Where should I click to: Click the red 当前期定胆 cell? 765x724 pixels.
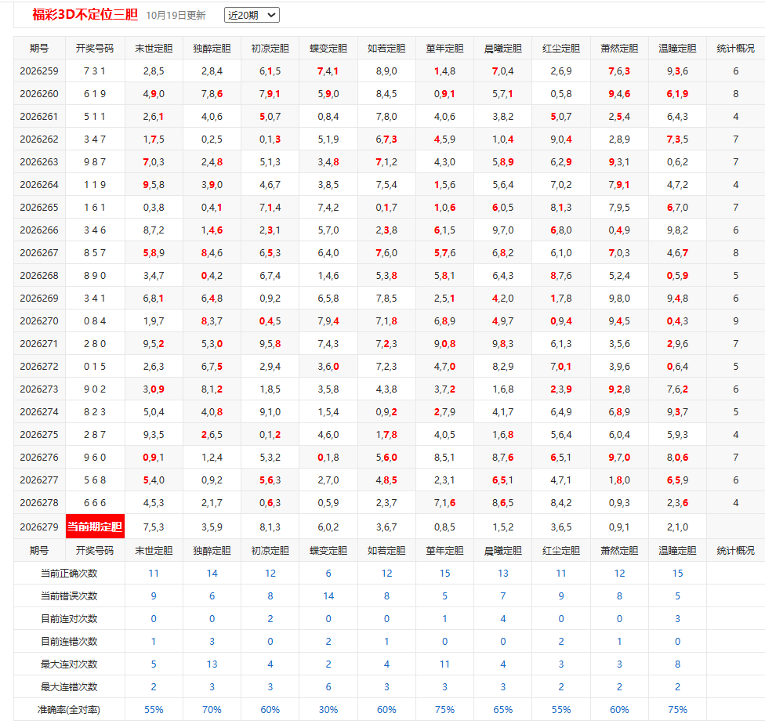pos(95,527)
